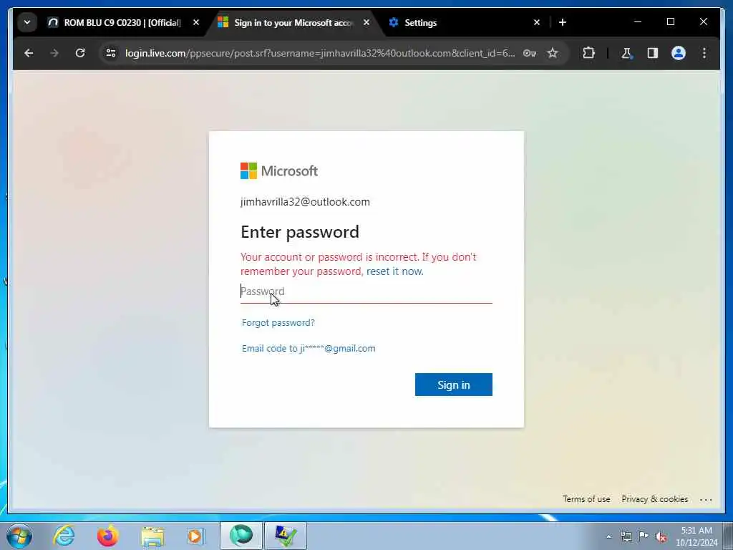Open the Forgot password? link

(278, 323)
